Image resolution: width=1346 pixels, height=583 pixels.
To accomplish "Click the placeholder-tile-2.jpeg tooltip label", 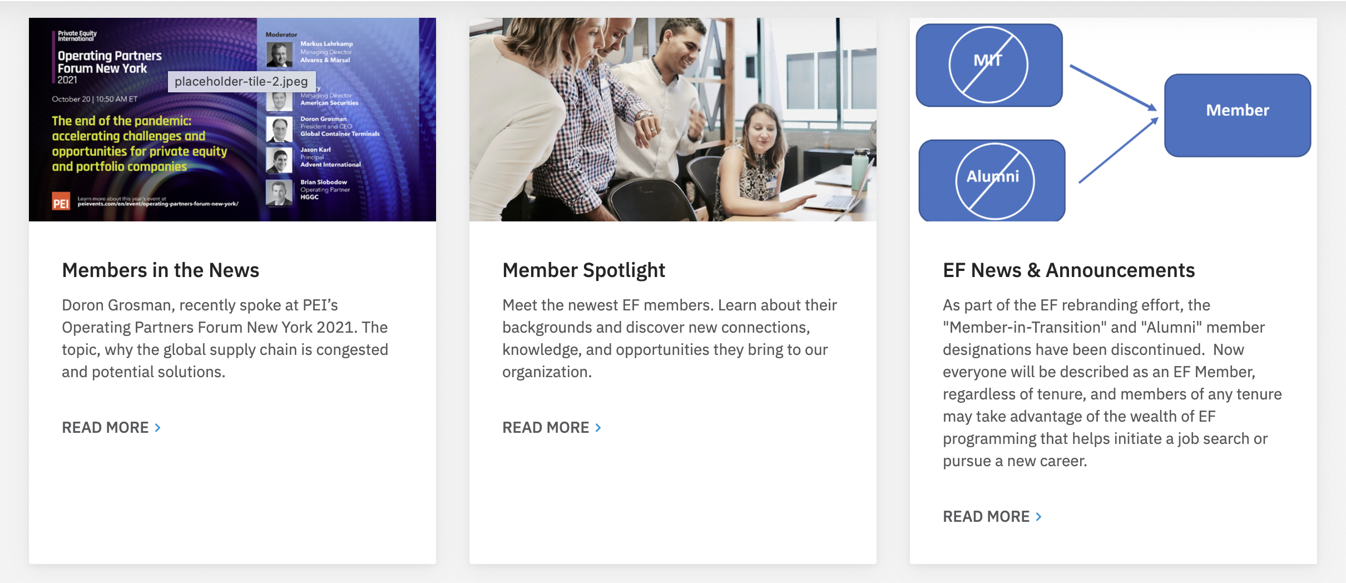I will click(241, 82).
